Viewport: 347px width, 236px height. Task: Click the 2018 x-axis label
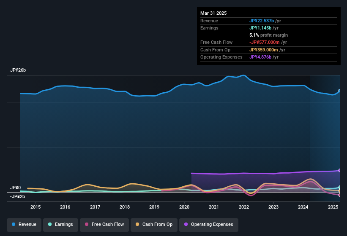coord(125,207)
